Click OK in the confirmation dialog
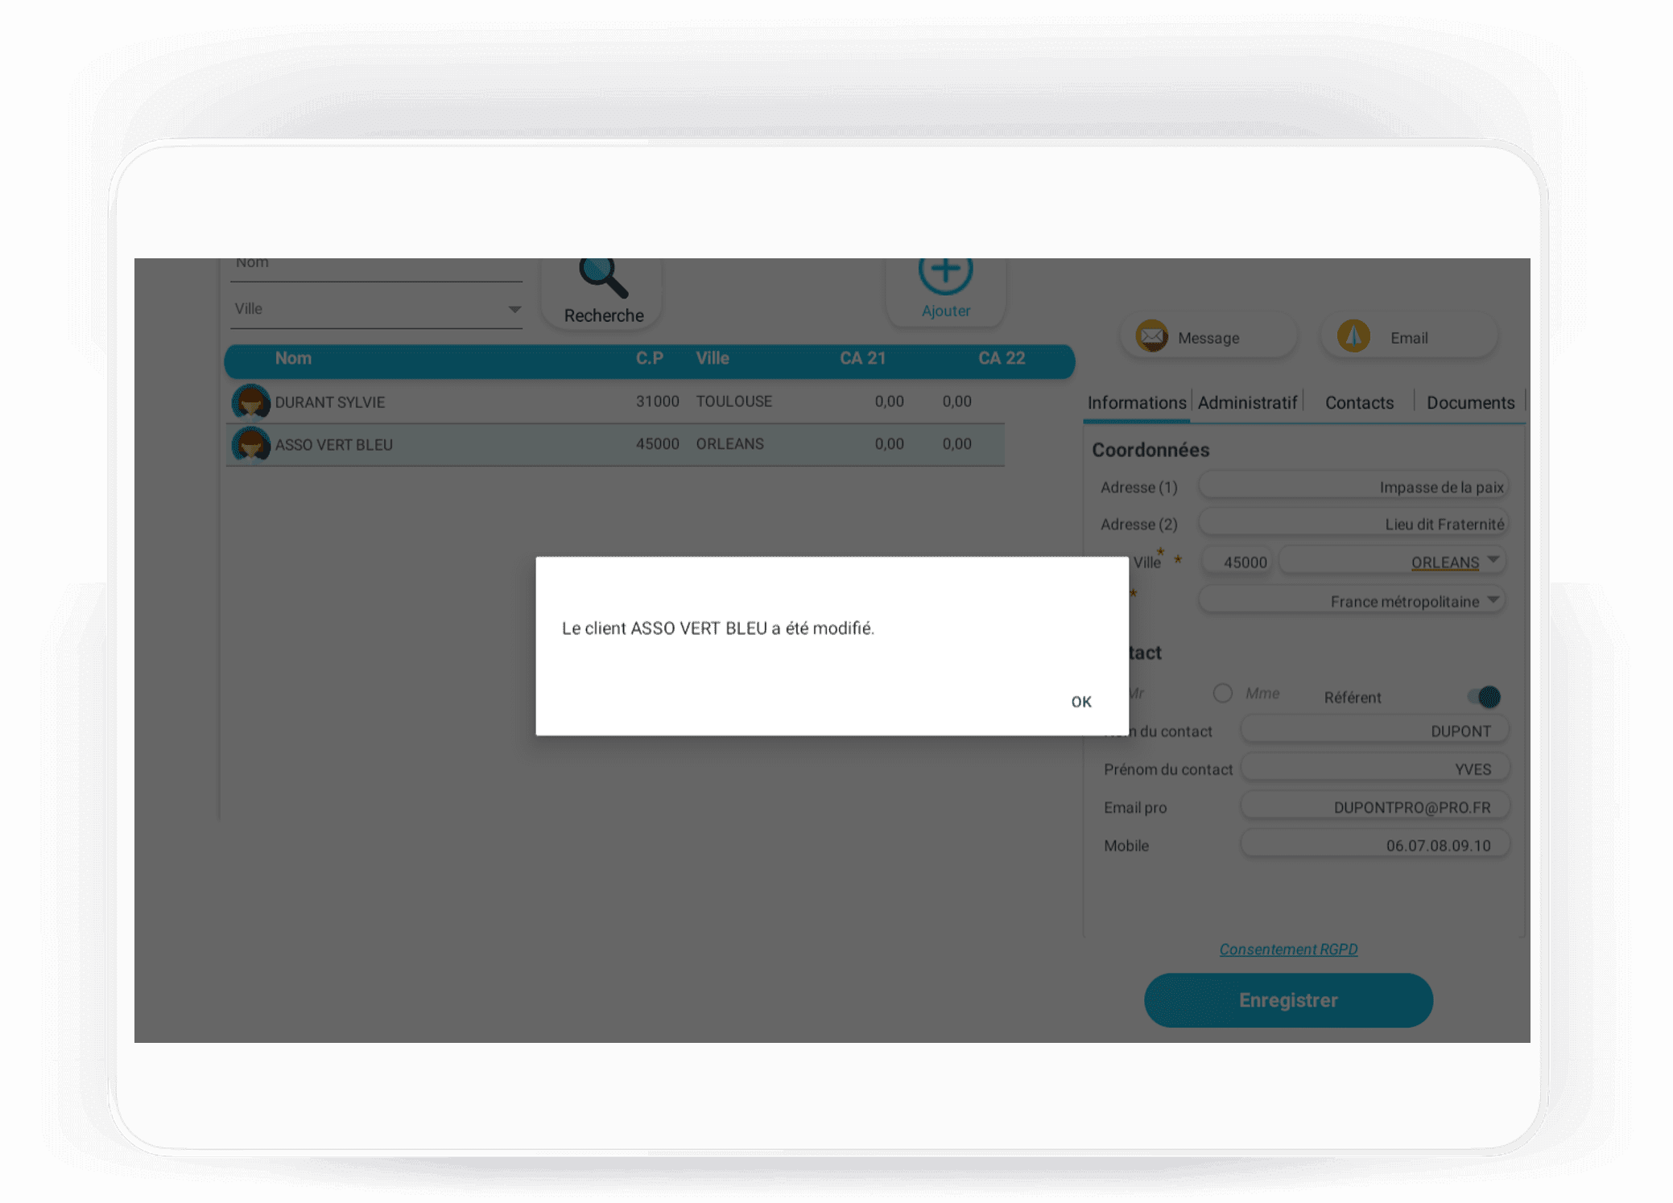Image resolution: width=1673 pixels, height=1203 pixels. 1080,702
